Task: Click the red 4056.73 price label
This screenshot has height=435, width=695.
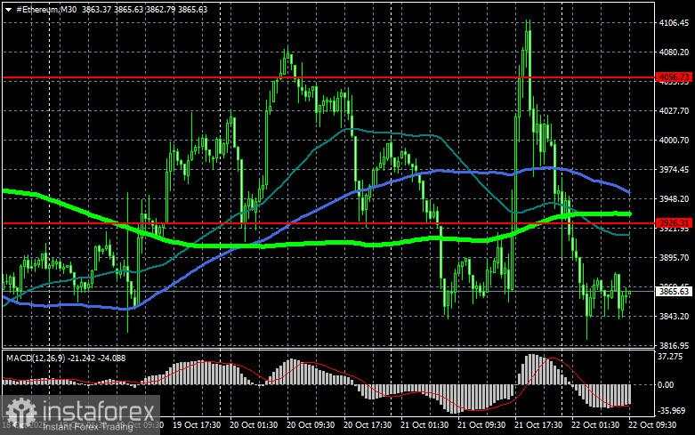Action: (674, 77)
